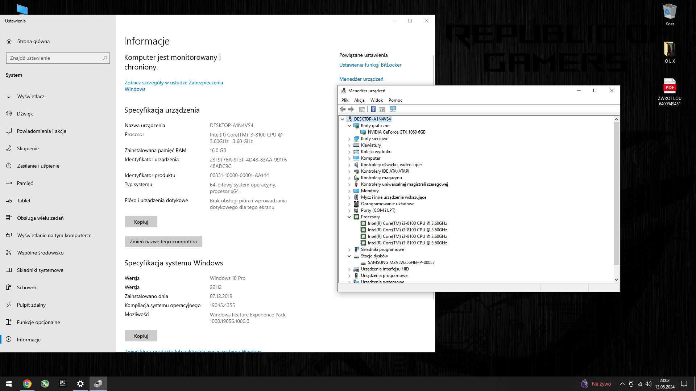Click Device Manager vertical scrollbar down arrow
696x391 pixels.
[x=616, y=279]
